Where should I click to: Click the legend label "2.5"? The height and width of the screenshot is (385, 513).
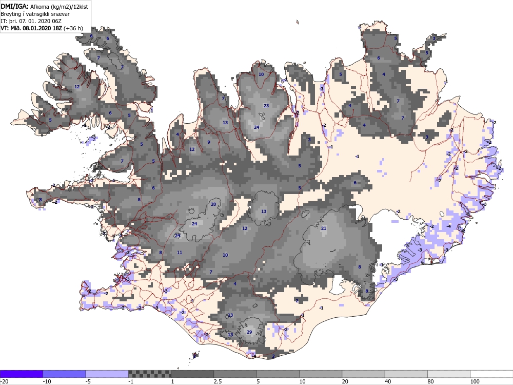point(218,381)
